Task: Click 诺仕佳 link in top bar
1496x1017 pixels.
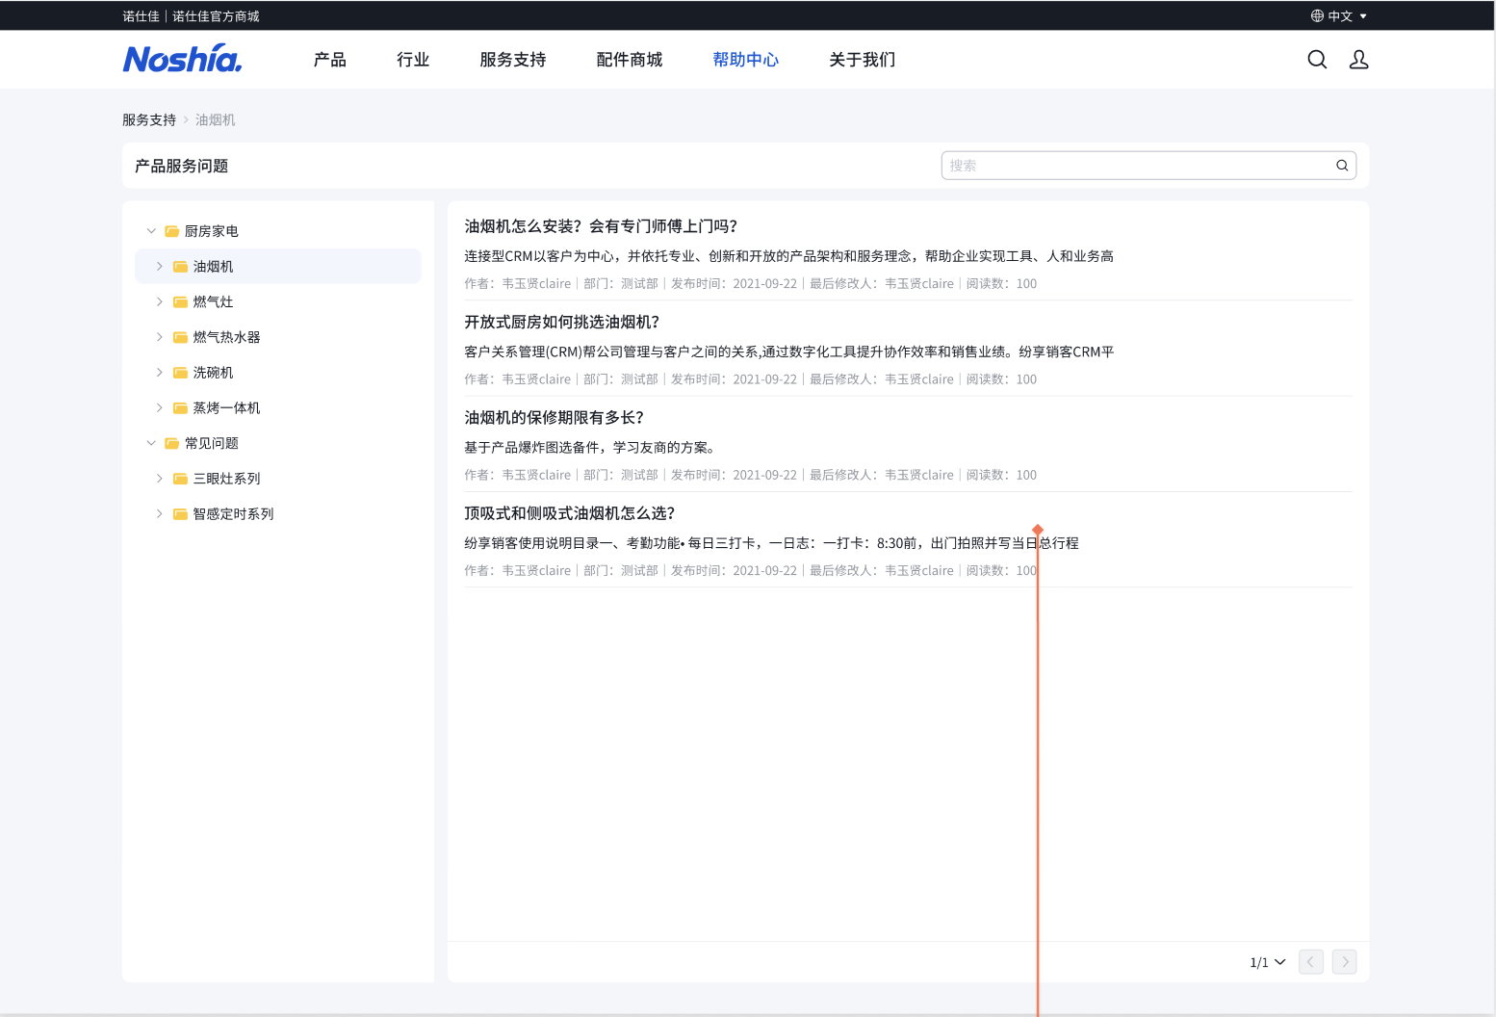Action: tap(141, 16)
